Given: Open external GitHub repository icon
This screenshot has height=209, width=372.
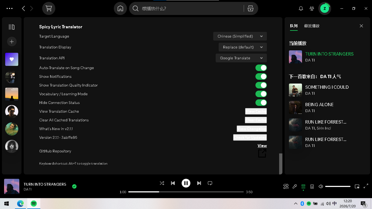Looking at the screenshot, I should (x=262, y=153).
